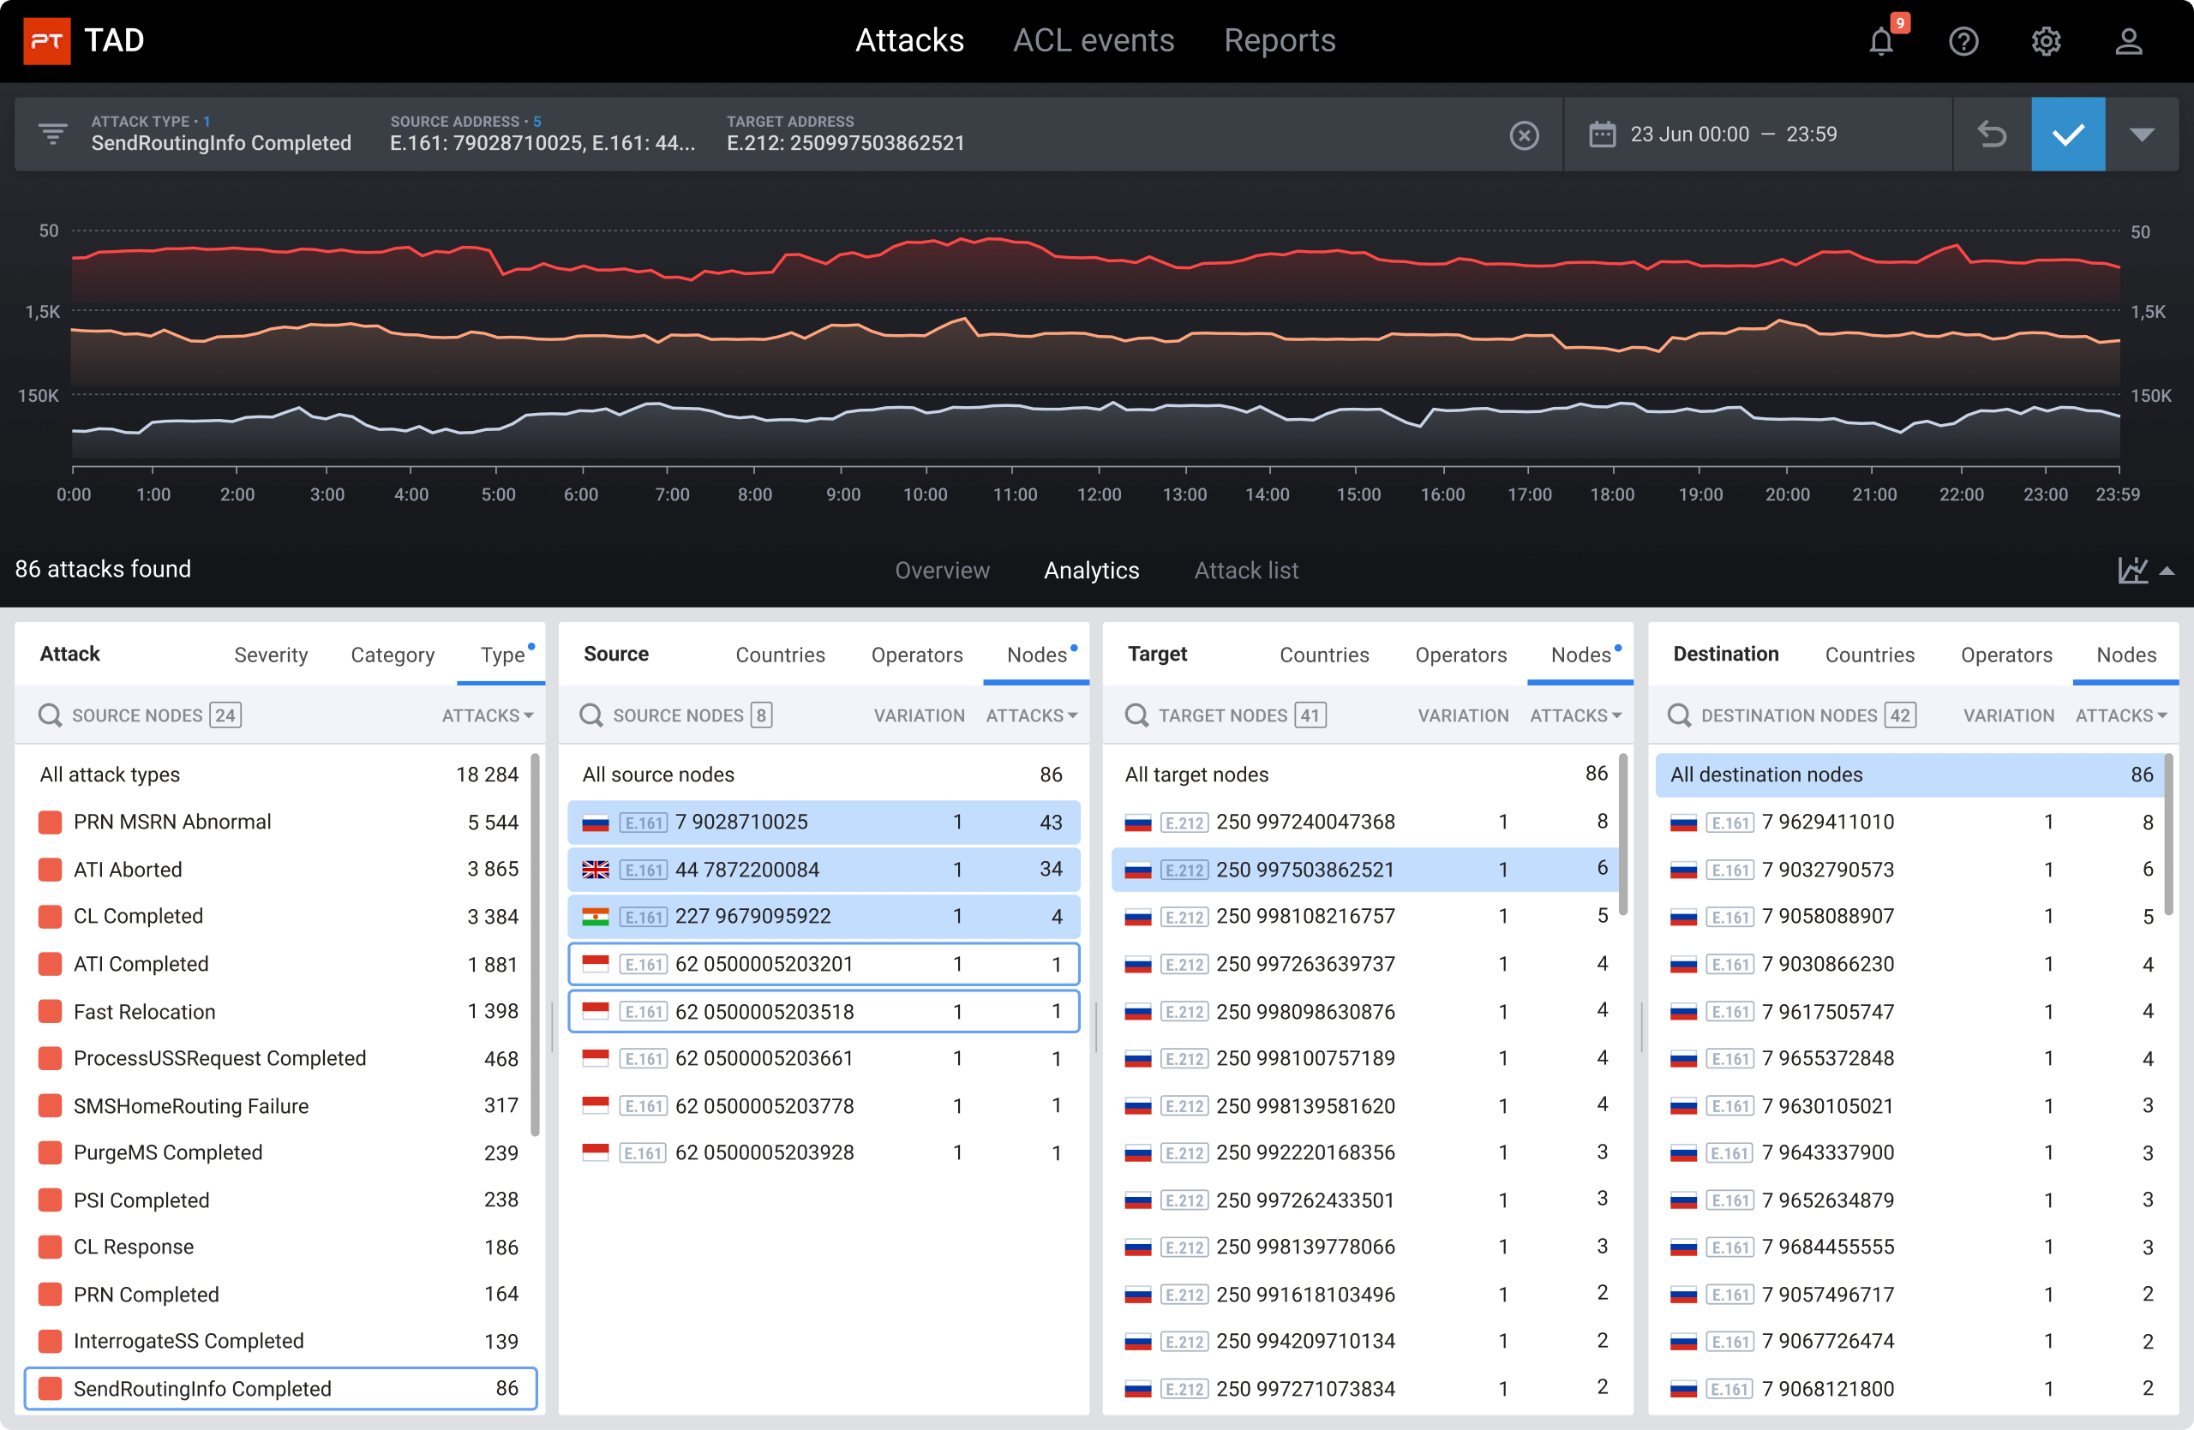Switch to the Attack list view

click(1245, 571)
